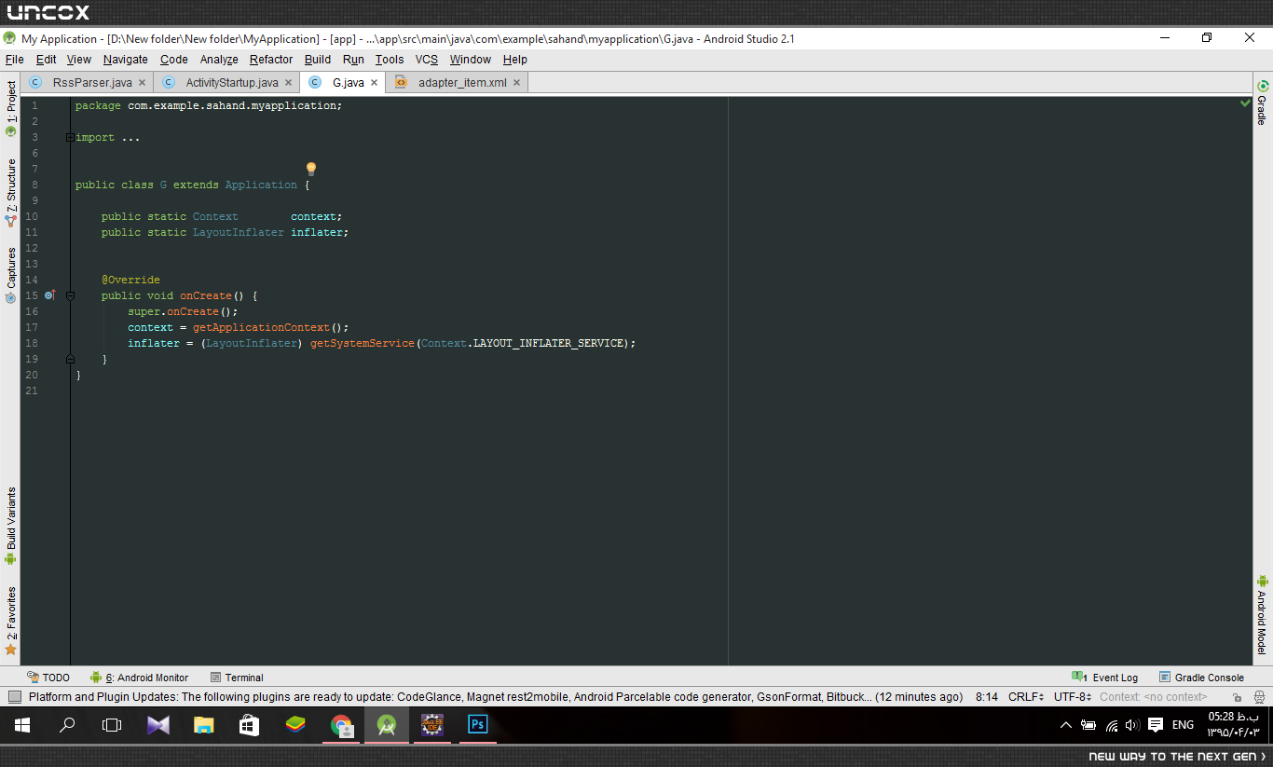Open the Build Variants panel

(x=10, y=526)
